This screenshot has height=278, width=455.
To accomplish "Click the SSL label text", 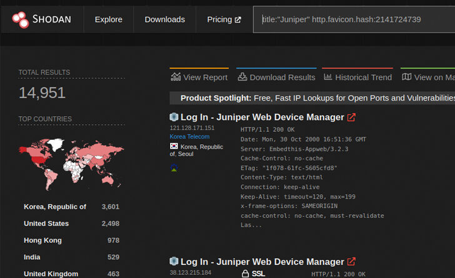I will [258, 274].
